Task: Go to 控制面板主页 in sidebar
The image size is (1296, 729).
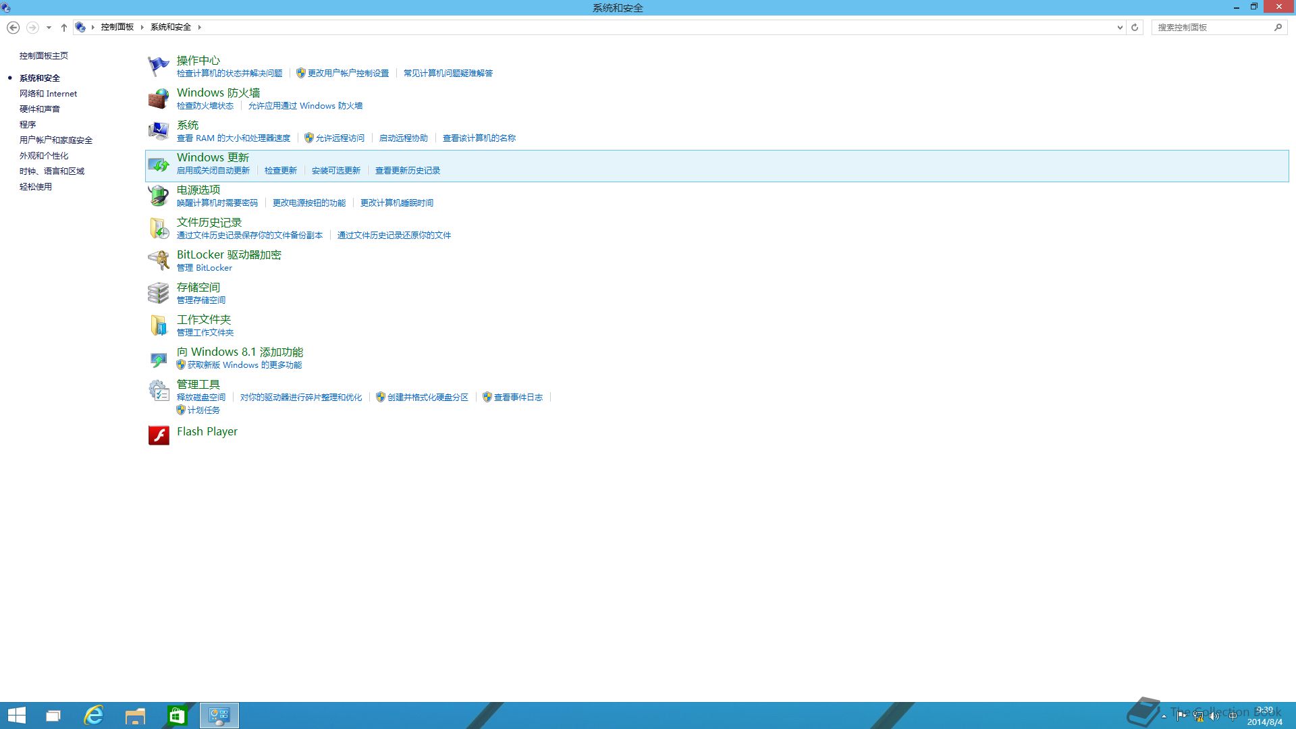Action: click(44, 55)
